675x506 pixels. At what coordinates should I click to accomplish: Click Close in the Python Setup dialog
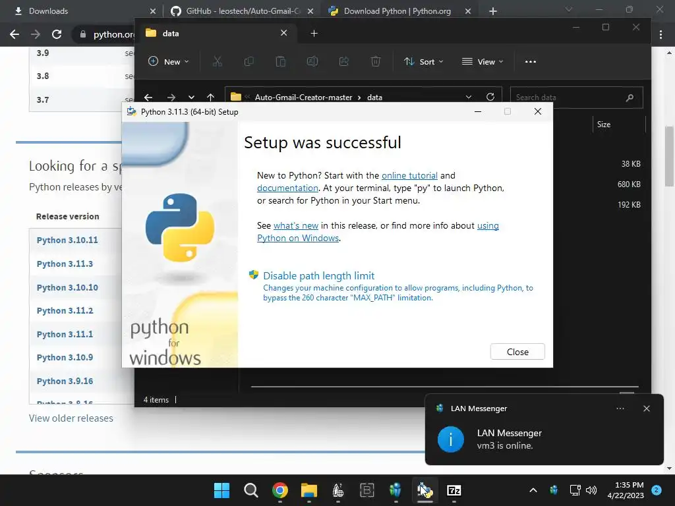(517, 352)
